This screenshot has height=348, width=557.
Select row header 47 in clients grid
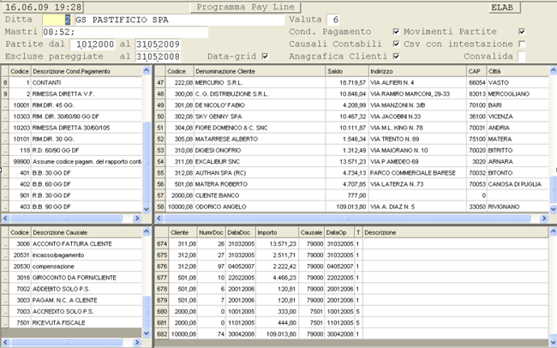(160, 82)
